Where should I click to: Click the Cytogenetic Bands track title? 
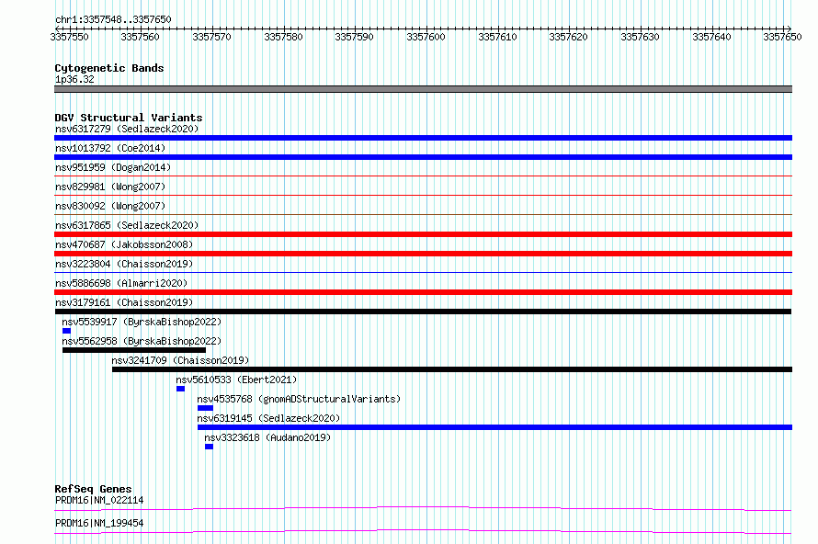coord(109,68)
